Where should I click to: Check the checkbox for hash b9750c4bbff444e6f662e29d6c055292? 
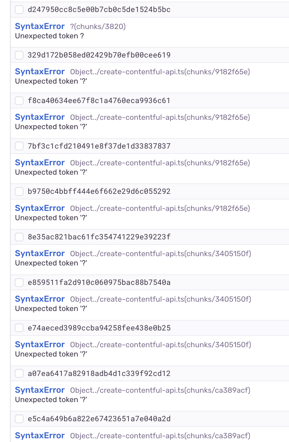click(19, 191)
